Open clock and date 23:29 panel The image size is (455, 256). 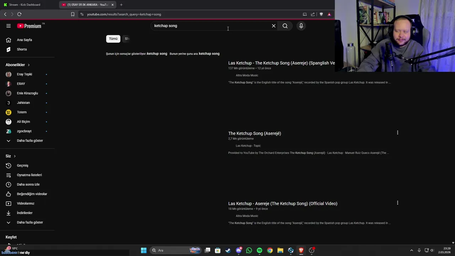point(445,250)
